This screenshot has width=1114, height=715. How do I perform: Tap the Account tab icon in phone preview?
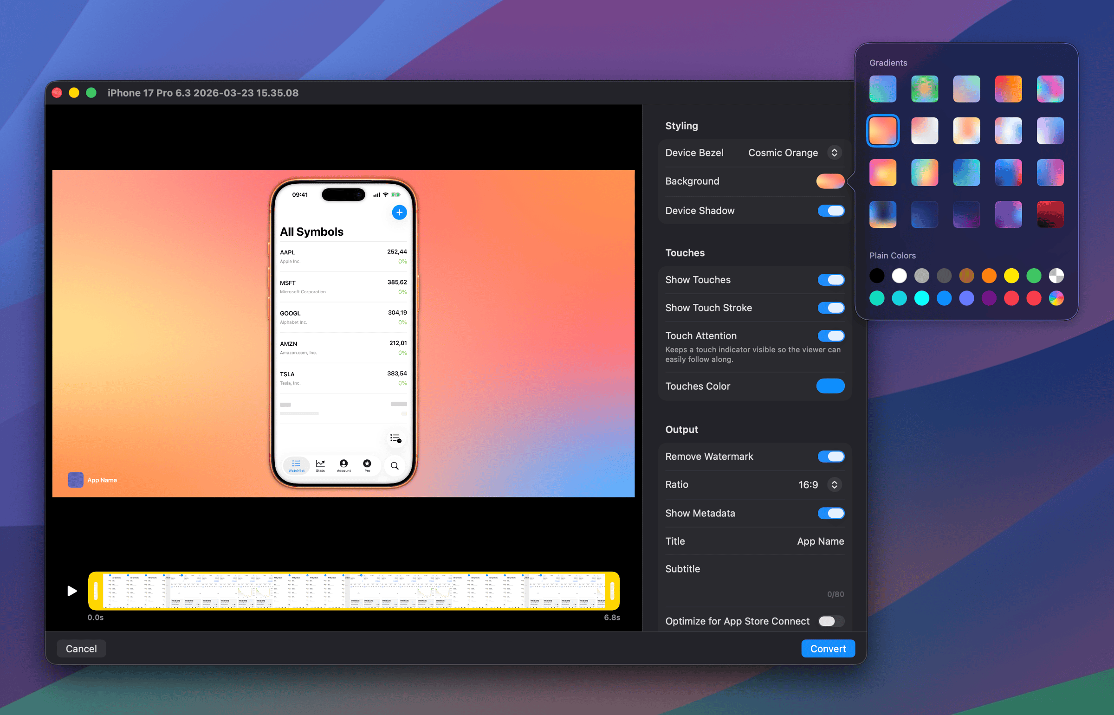tap(343, 465)
